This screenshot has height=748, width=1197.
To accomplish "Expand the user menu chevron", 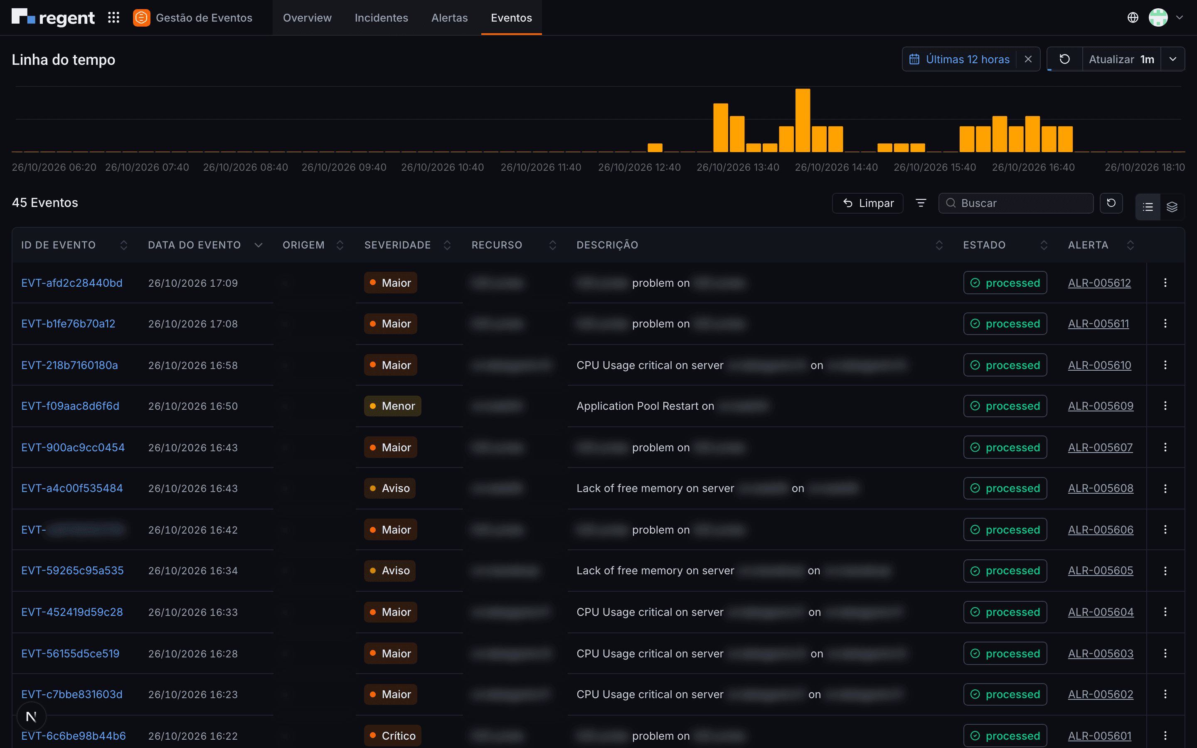I will (x=1180, y=18).
